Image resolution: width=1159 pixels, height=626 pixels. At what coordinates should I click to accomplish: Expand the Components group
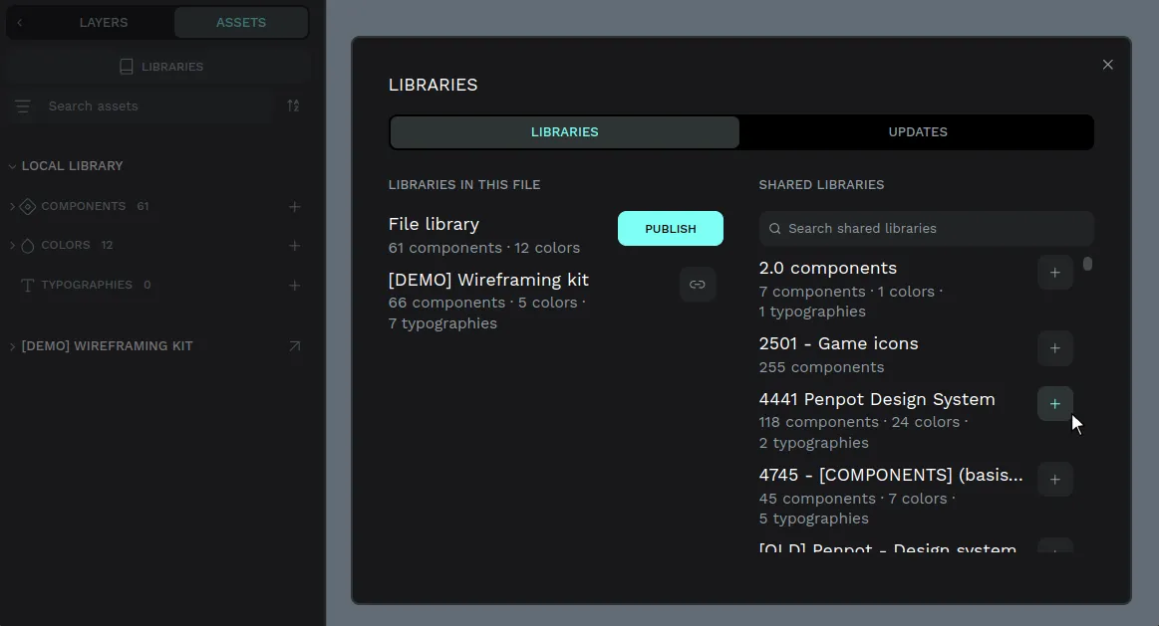point(13,207)
